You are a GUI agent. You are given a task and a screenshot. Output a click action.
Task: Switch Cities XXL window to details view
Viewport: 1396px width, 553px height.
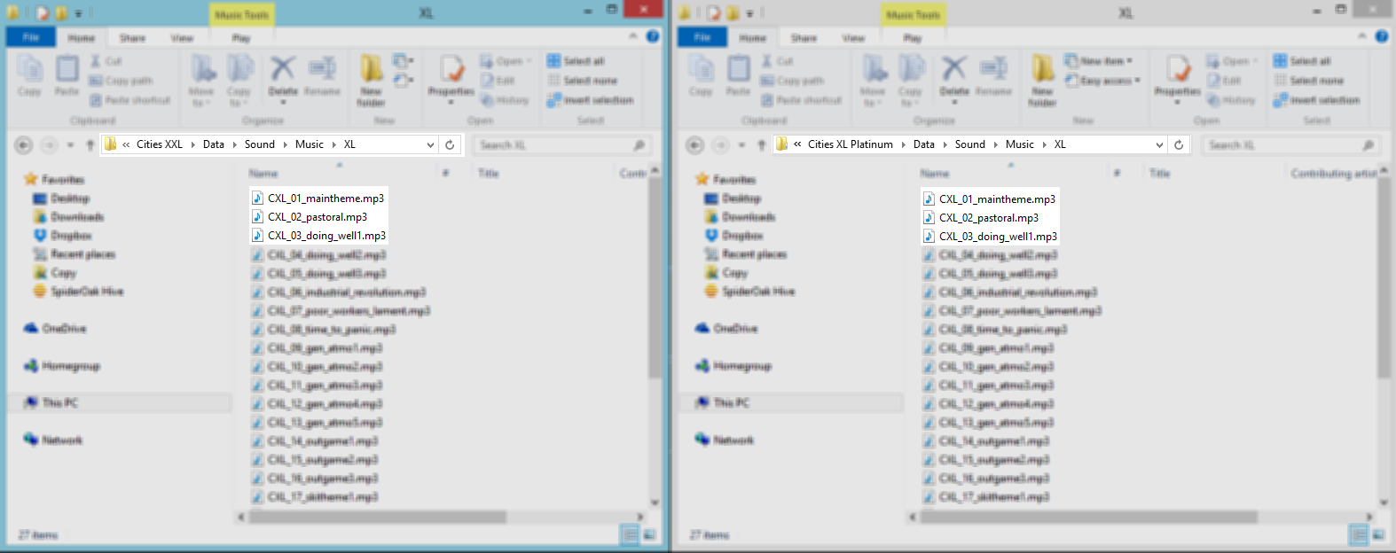[x=630, y=534]
